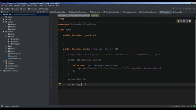Open the Navigate menu

pyautogui.click(x=17, y=5)
